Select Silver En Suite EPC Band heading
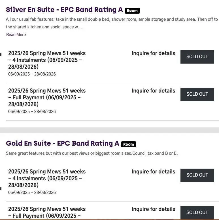The height and width of the screenshot is (220, 219). 64,10
